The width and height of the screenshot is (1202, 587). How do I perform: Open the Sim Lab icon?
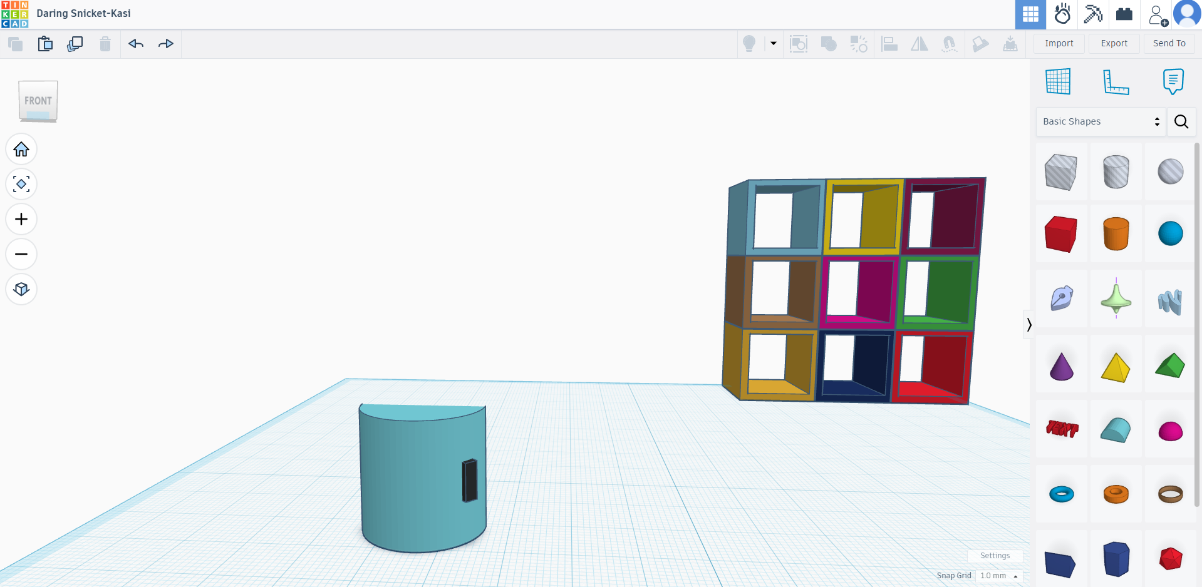[1062, 14]
